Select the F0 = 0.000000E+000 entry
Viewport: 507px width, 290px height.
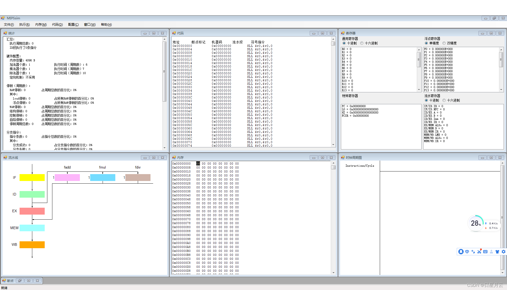[x=438, y=49]
